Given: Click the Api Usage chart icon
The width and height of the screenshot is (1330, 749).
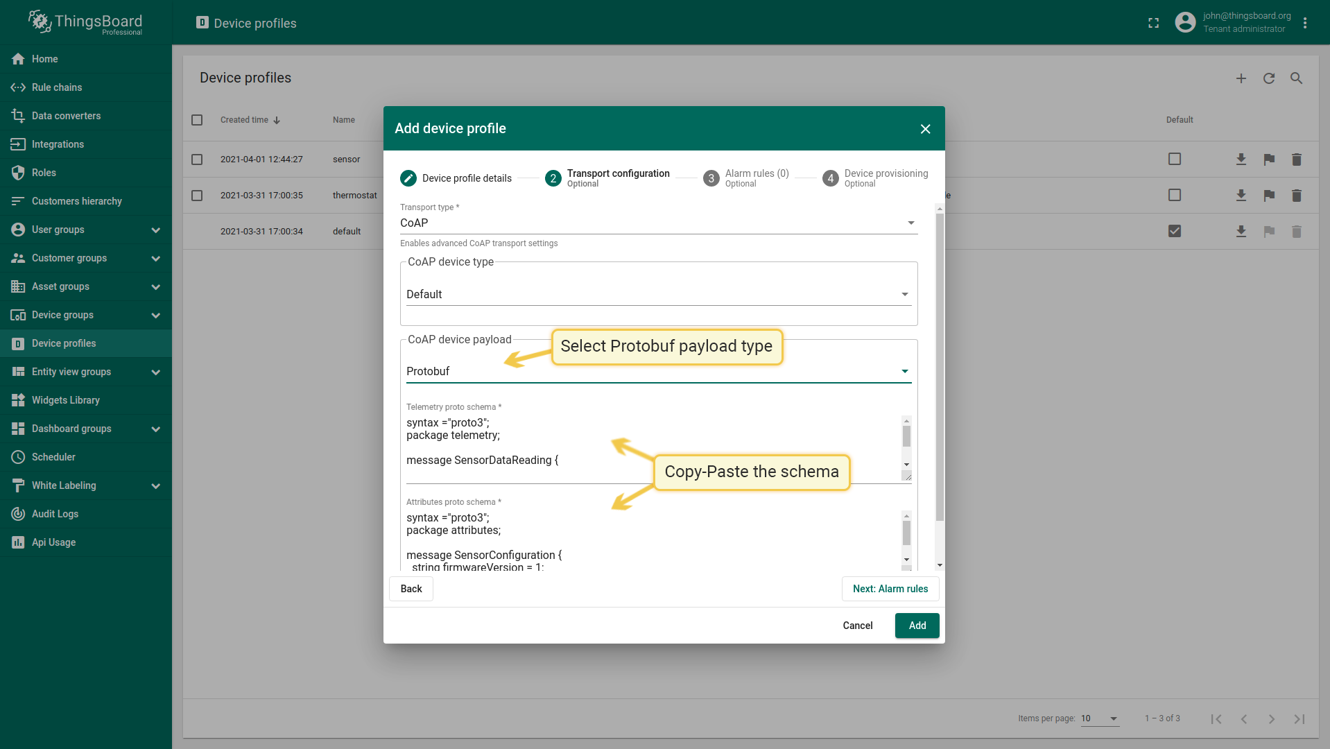Looking at the screenshot, I should 18,542.
